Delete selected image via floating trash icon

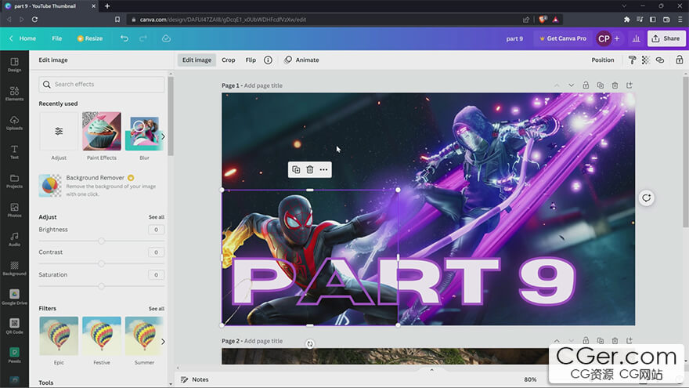[x=310, y=169]
